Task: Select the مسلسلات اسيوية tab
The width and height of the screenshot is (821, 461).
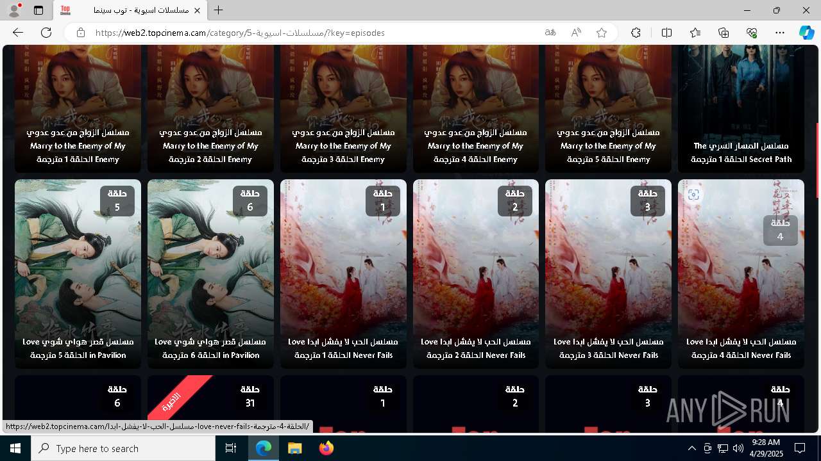Action: (130, 10)
